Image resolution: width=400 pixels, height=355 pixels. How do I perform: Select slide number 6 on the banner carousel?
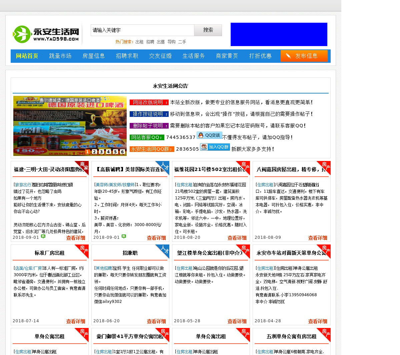click(x=122, y=152)
